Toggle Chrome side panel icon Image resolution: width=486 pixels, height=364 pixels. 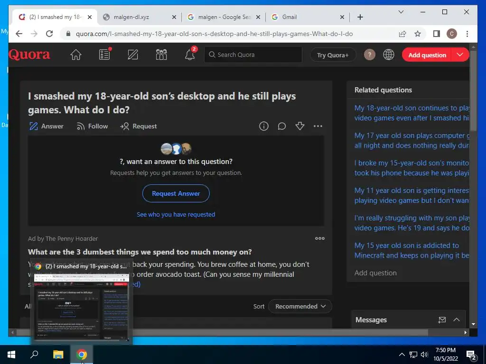coord(437,34)
